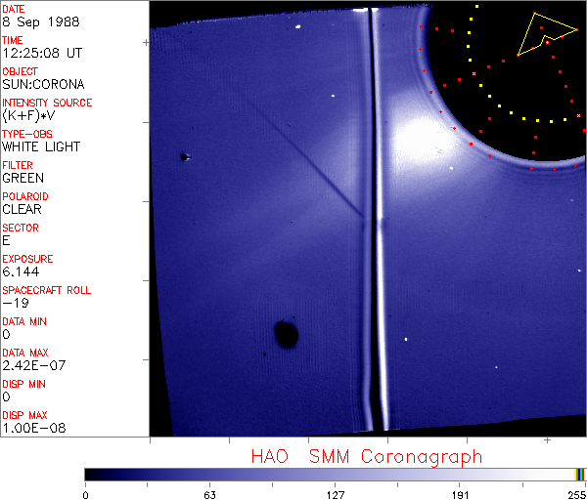
Task: Click the "EXPOSURE" label
Action: pos(27,259)
